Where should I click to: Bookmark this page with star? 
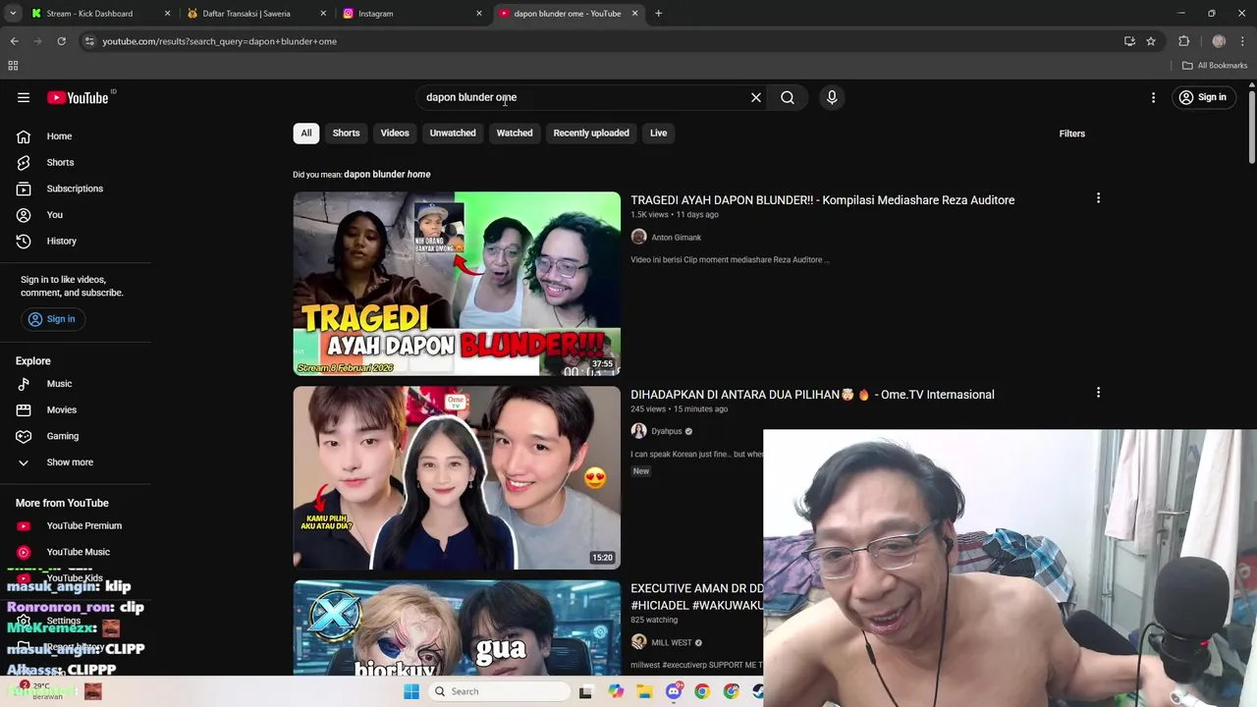[x=1151, y=41]
